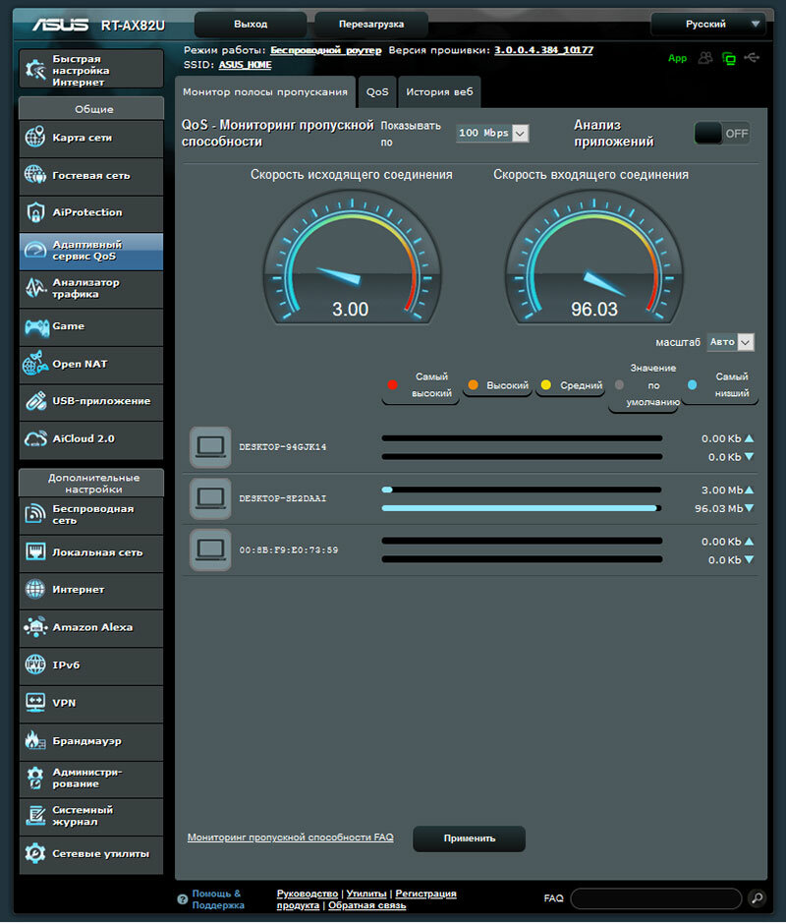The width and height of the screenshot is (786, 924).
Task: Open Интернет globe icon
Action: click(35, 589)
